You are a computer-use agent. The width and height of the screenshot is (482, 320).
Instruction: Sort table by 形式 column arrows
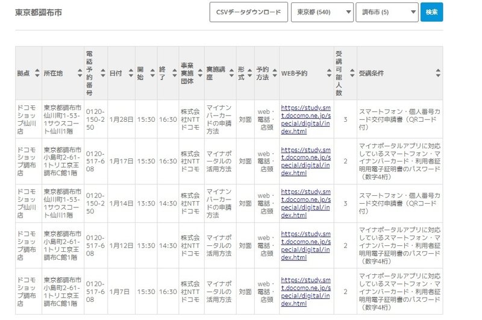(250, 73)
